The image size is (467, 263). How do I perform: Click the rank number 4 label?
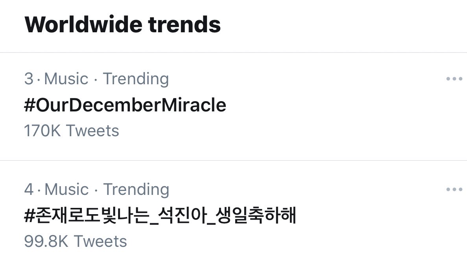pos(29,189)
